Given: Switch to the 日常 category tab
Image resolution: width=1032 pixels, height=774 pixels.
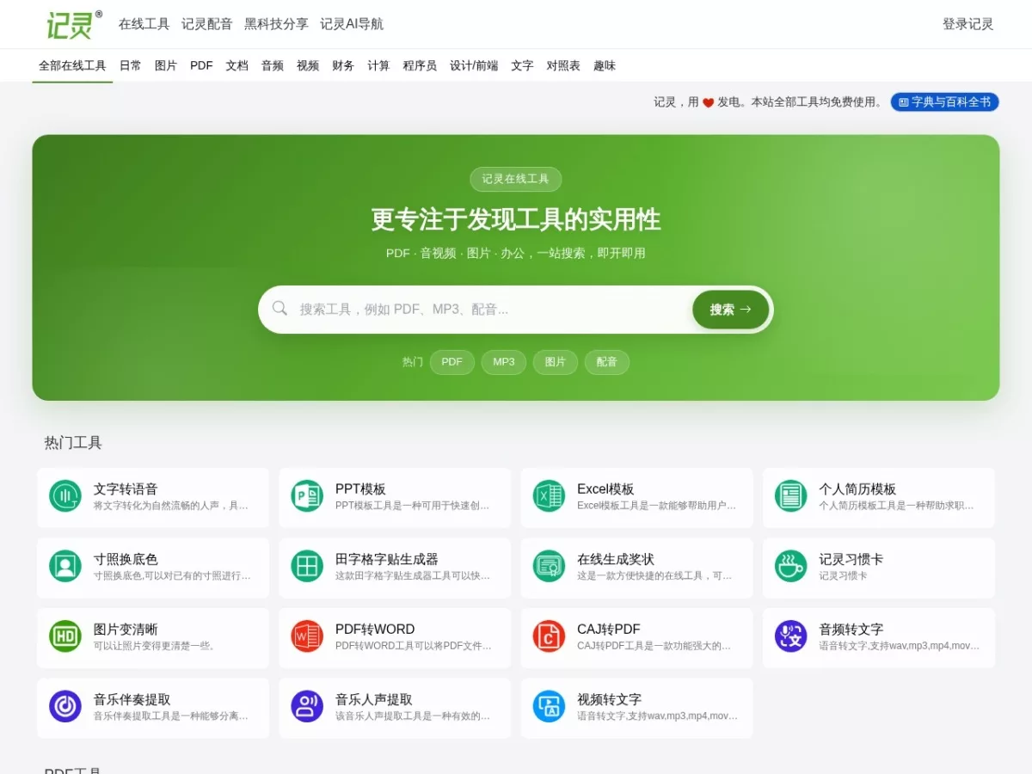Looking at the screenshot, I should pos(131,65).
